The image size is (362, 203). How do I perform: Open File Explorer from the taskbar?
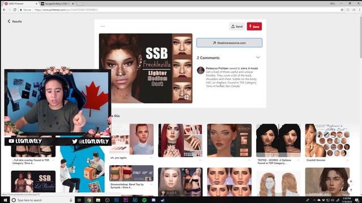[98, 200]
